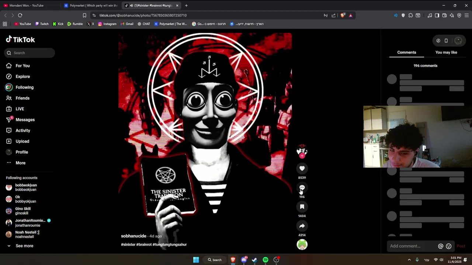Open the profile avatar in top-right pill

pyautogui.click(x=458, y=41)
